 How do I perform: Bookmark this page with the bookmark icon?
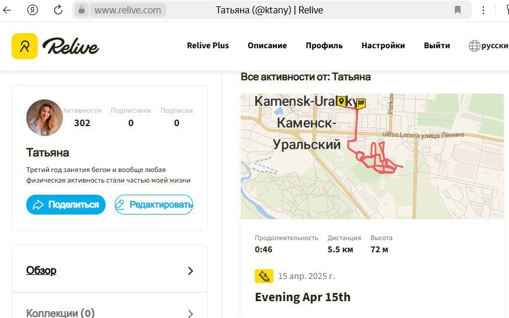pyautogui.click(x=457, y=10)
